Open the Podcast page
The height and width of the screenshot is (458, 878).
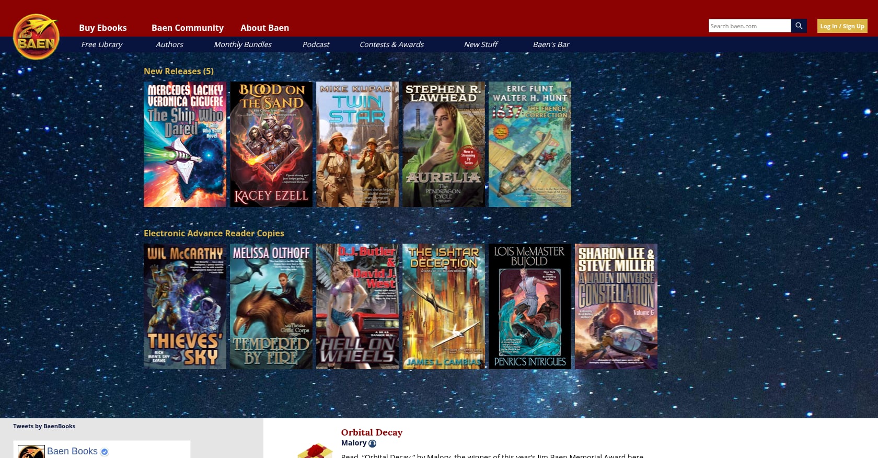[x=316, y=44]
